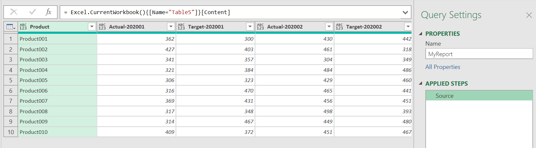Click the fx insert step icon
The height and width of the screenshot is (148, 536).
pyautogui.click(x=48, y=12)
